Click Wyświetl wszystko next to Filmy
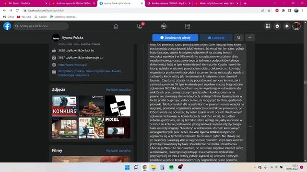This screenshot has width=307, height=172. coord(118,151)
